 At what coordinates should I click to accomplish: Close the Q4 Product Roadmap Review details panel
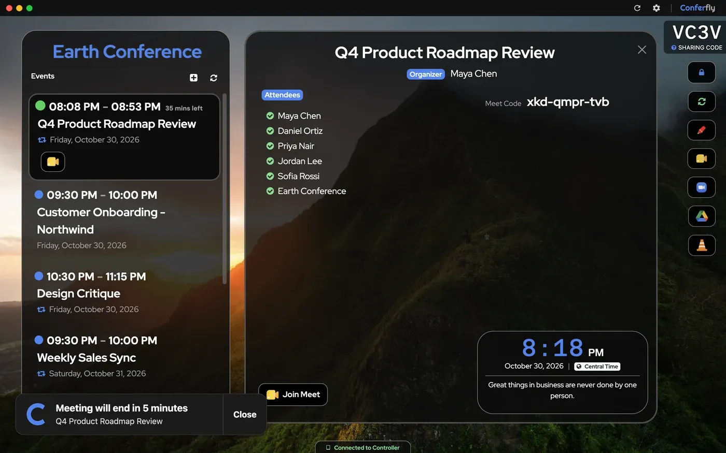[x=642, y=50]
